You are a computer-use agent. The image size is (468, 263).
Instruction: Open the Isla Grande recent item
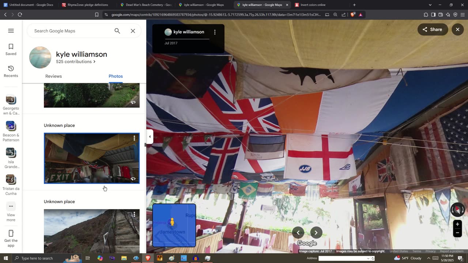pos(11,158)
